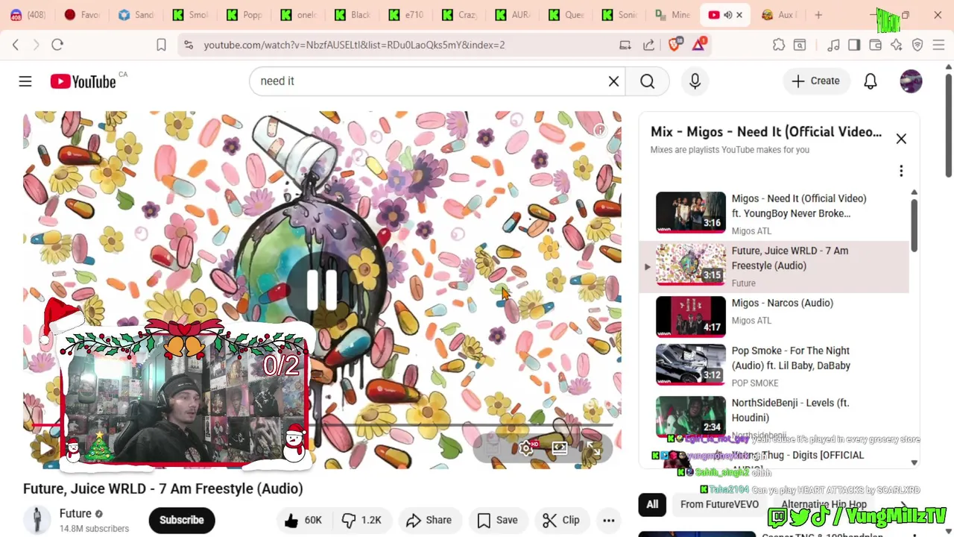Viewport: 954px width, 537px height.
Task: Open YouTube notifications bell
Action: click(870, 81)
